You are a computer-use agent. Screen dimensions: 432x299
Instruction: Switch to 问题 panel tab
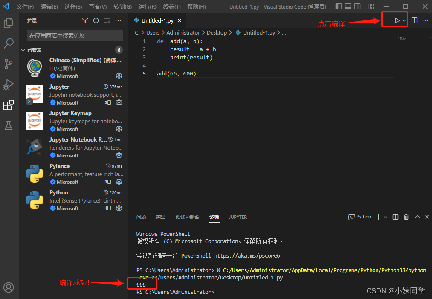coord(141,217)
